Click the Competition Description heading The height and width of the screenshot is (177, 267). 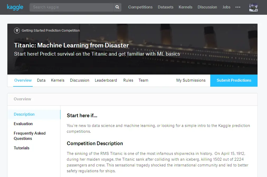point(95,143)
